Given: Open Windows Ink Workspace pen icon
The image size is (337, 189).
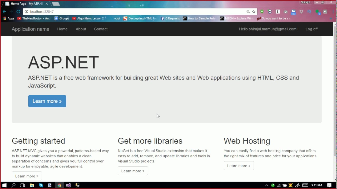Looking at the screenshot, I should pyautogui.click(x=298, y=185).
